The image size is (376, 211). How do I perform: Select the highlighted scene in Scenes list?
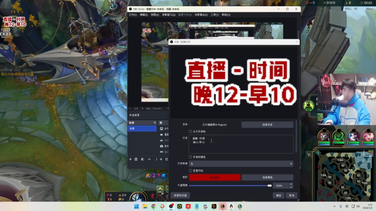click(142, 128)
